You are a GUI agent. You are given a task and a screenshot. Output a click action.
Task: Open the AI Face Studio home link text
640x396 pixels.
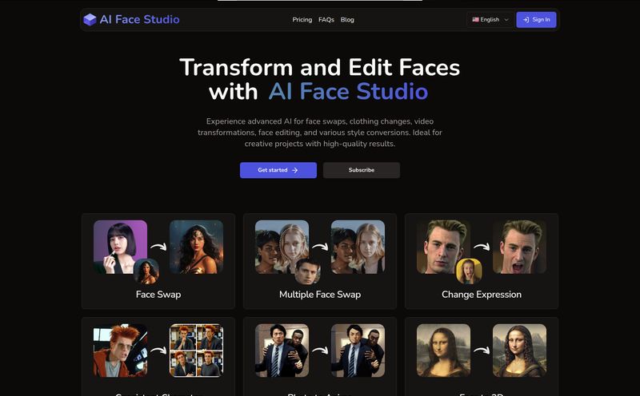click(139, 19)
